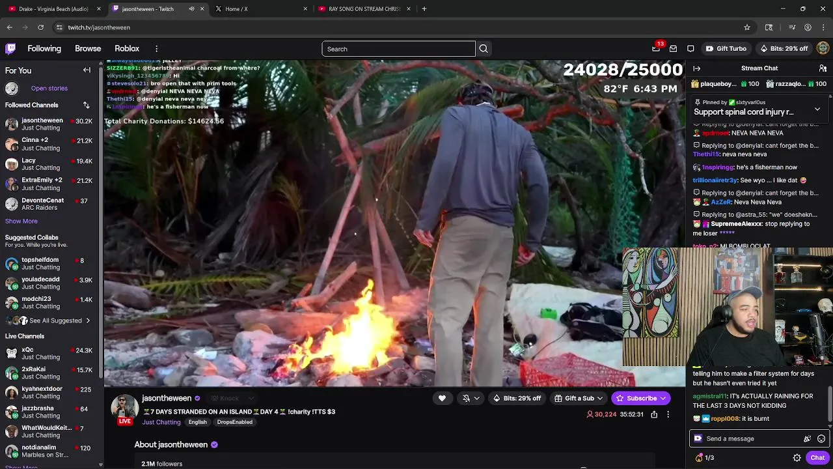
Task: Collapse the For You sidebar
Action: 87,70
